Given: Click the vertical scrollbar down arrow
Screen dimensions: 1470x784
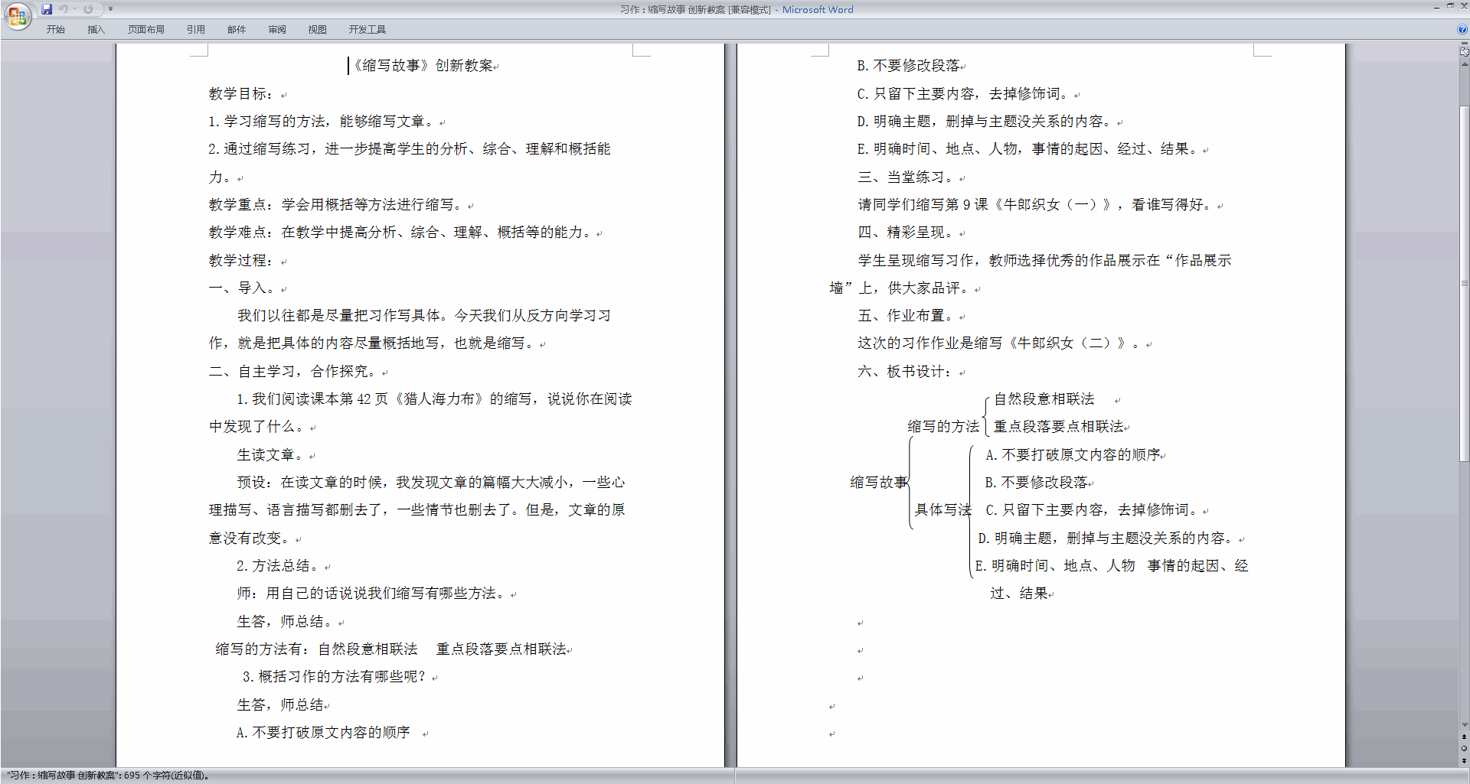Looking at the screenshot, I should coord(1465,724).
